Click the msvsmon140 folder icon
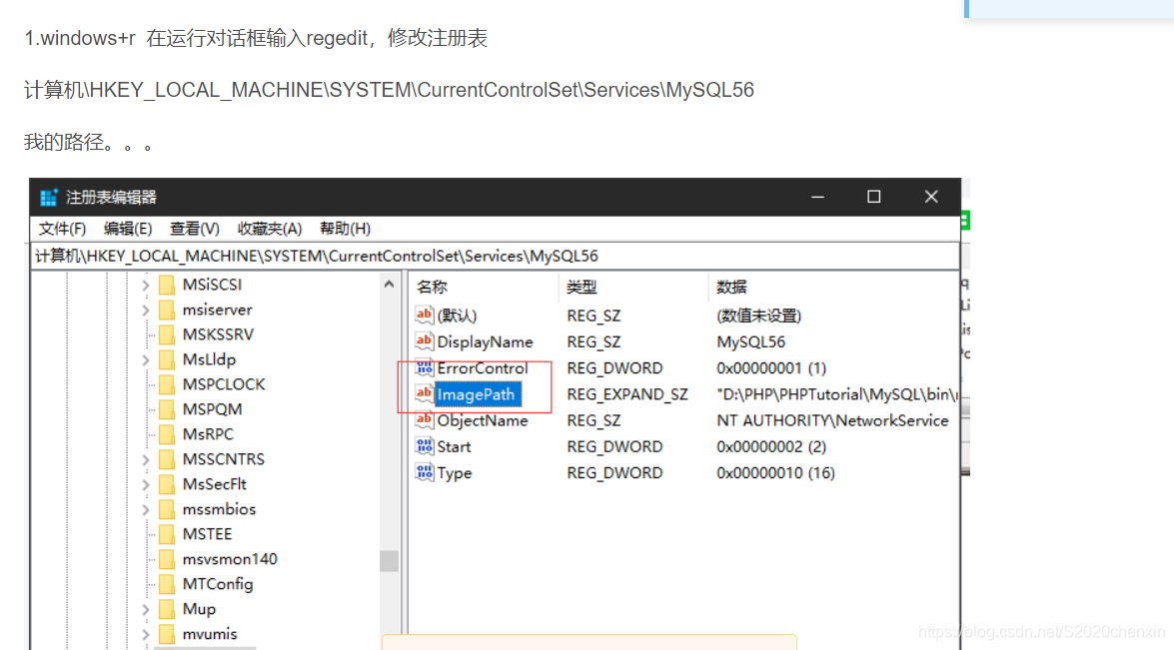 coord(167,559)
